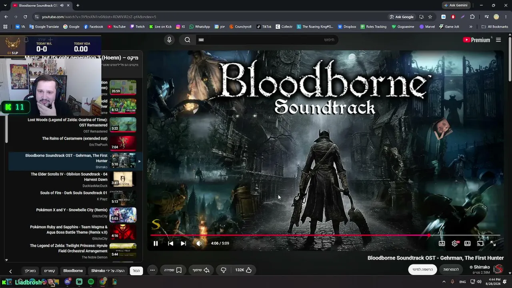Viewport: 512px width, 288px height.
Task: Play Team Magma & Aqua Boss Battle thumbnail
Action: point(123,232)
